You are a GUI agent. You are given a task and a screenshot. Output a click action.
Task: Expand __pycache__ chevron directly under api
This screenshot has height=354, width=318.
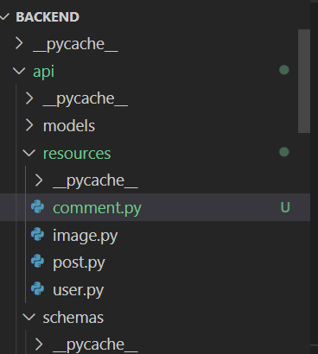[x=29, y=98]
